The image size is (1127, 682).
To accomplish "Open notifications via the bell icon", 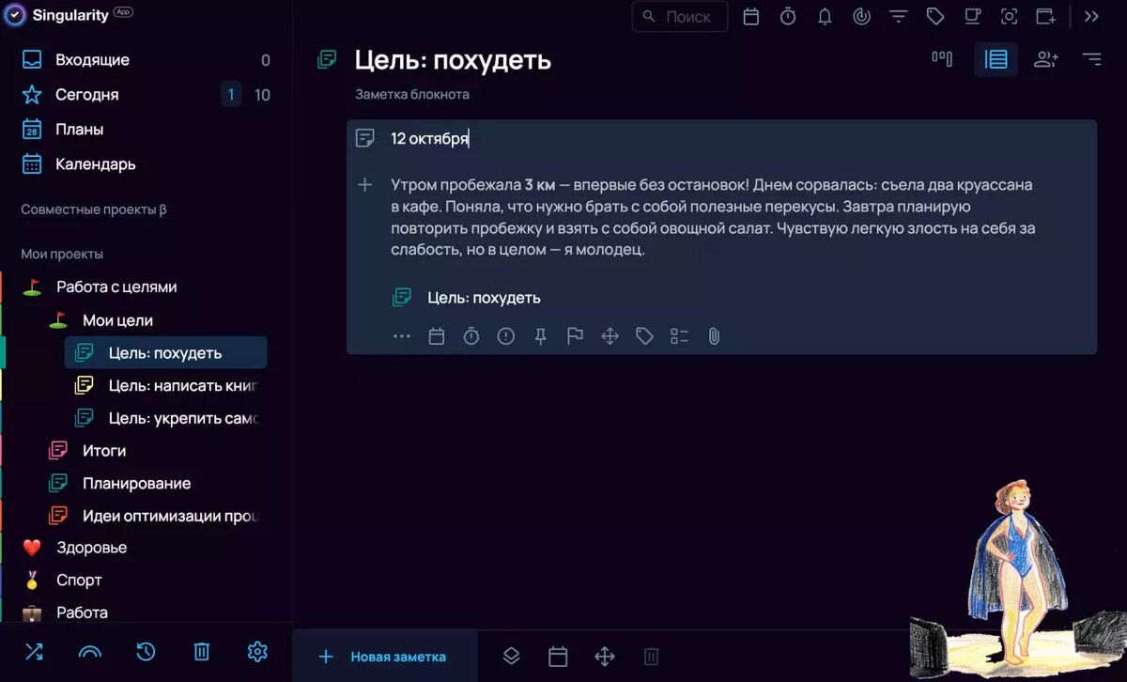I will pos(825,16).
